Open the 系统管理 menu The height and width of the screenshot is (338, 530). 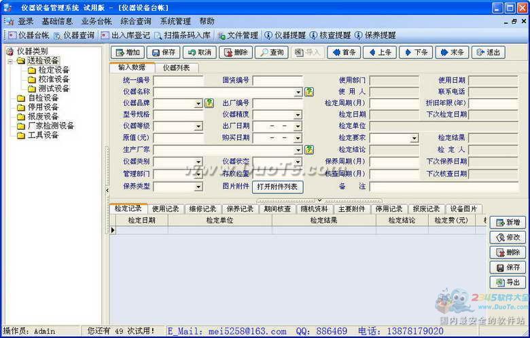click(175, 21)
